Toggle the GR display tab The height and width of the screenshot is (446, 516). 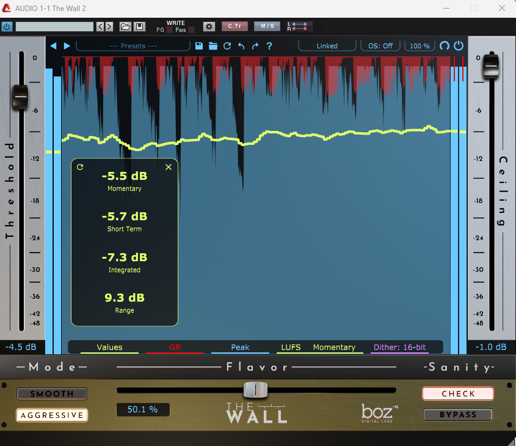pos(175,348)
